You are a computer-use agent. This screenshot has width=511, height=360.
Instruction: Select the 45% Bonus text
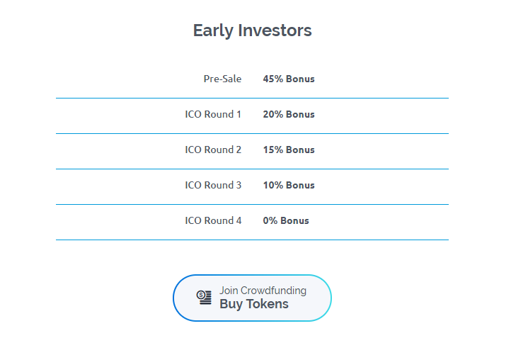[x=289, y=79]
